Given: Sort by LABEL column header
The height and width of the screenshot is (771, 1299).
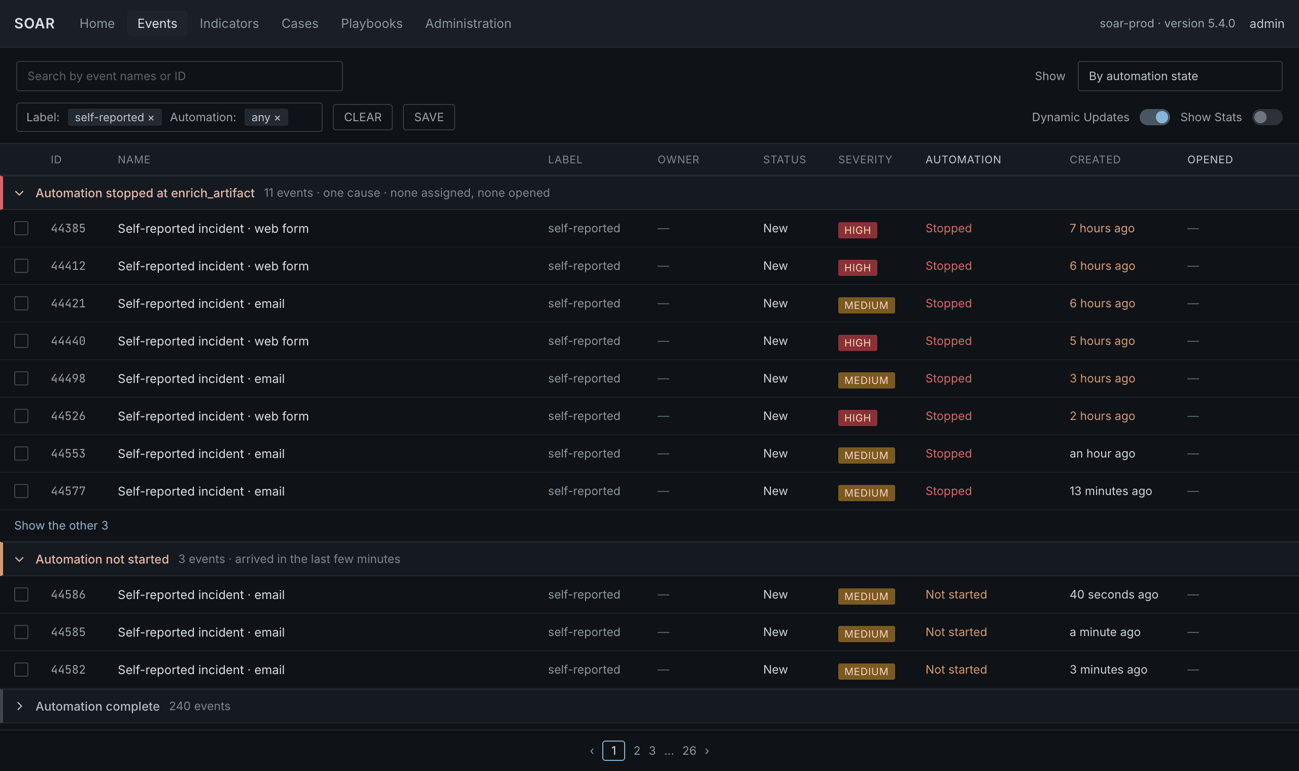Looking at the screenshot, I should coord(565,160).
